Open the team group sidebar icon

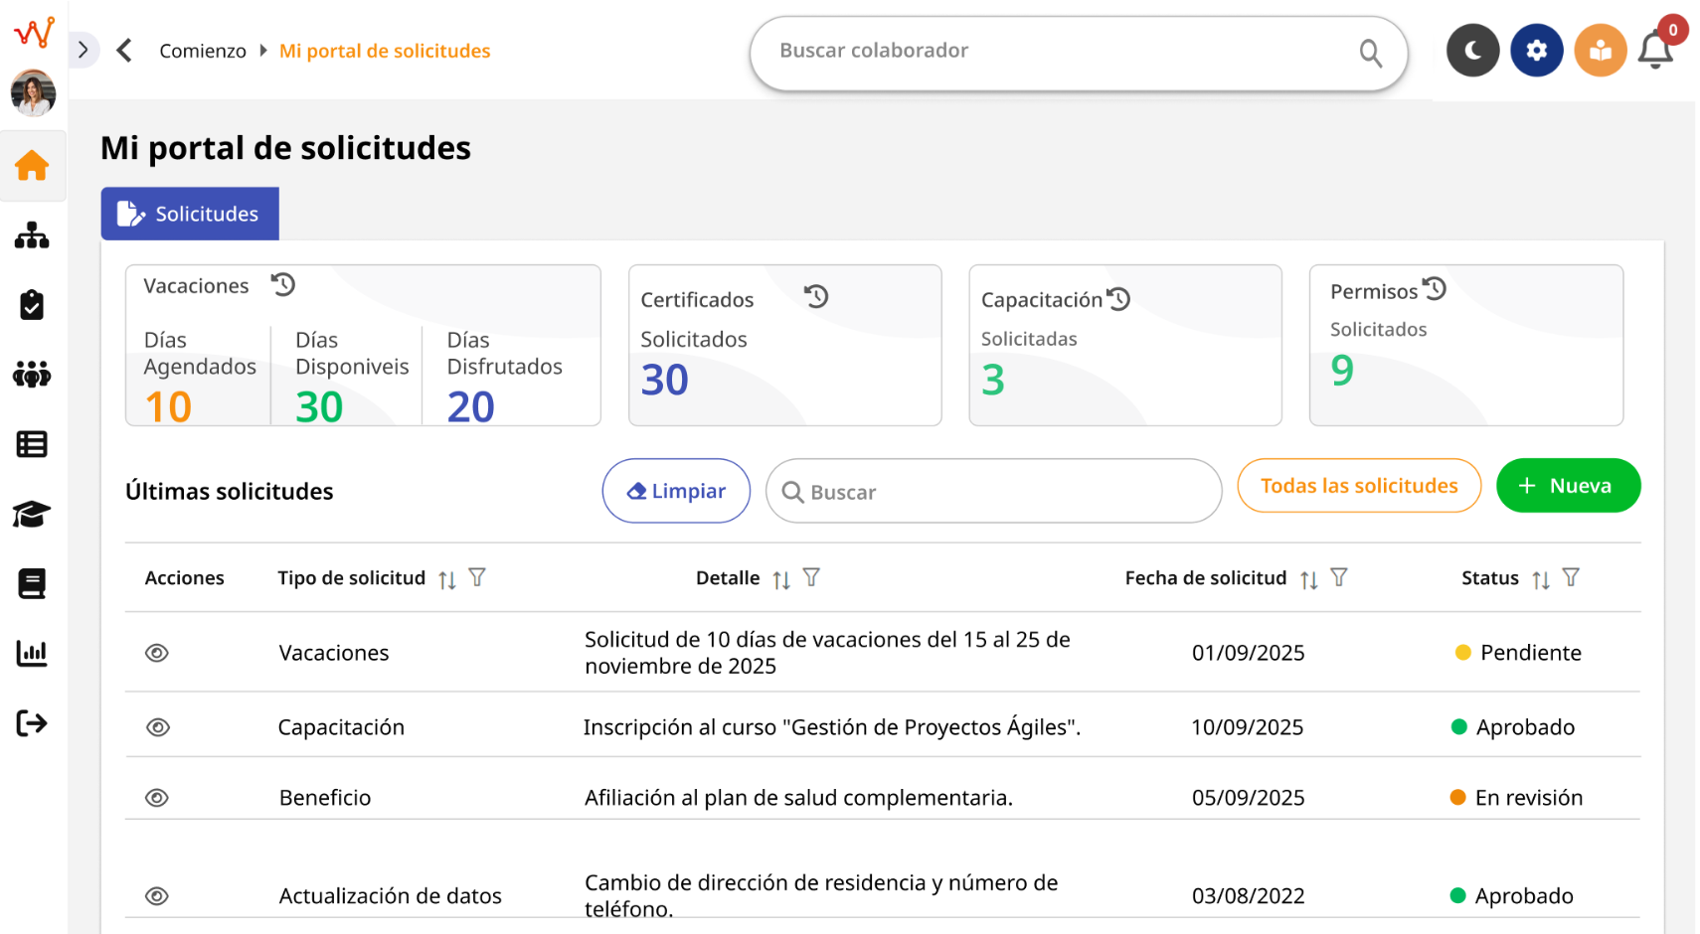[x=32, y=375]
